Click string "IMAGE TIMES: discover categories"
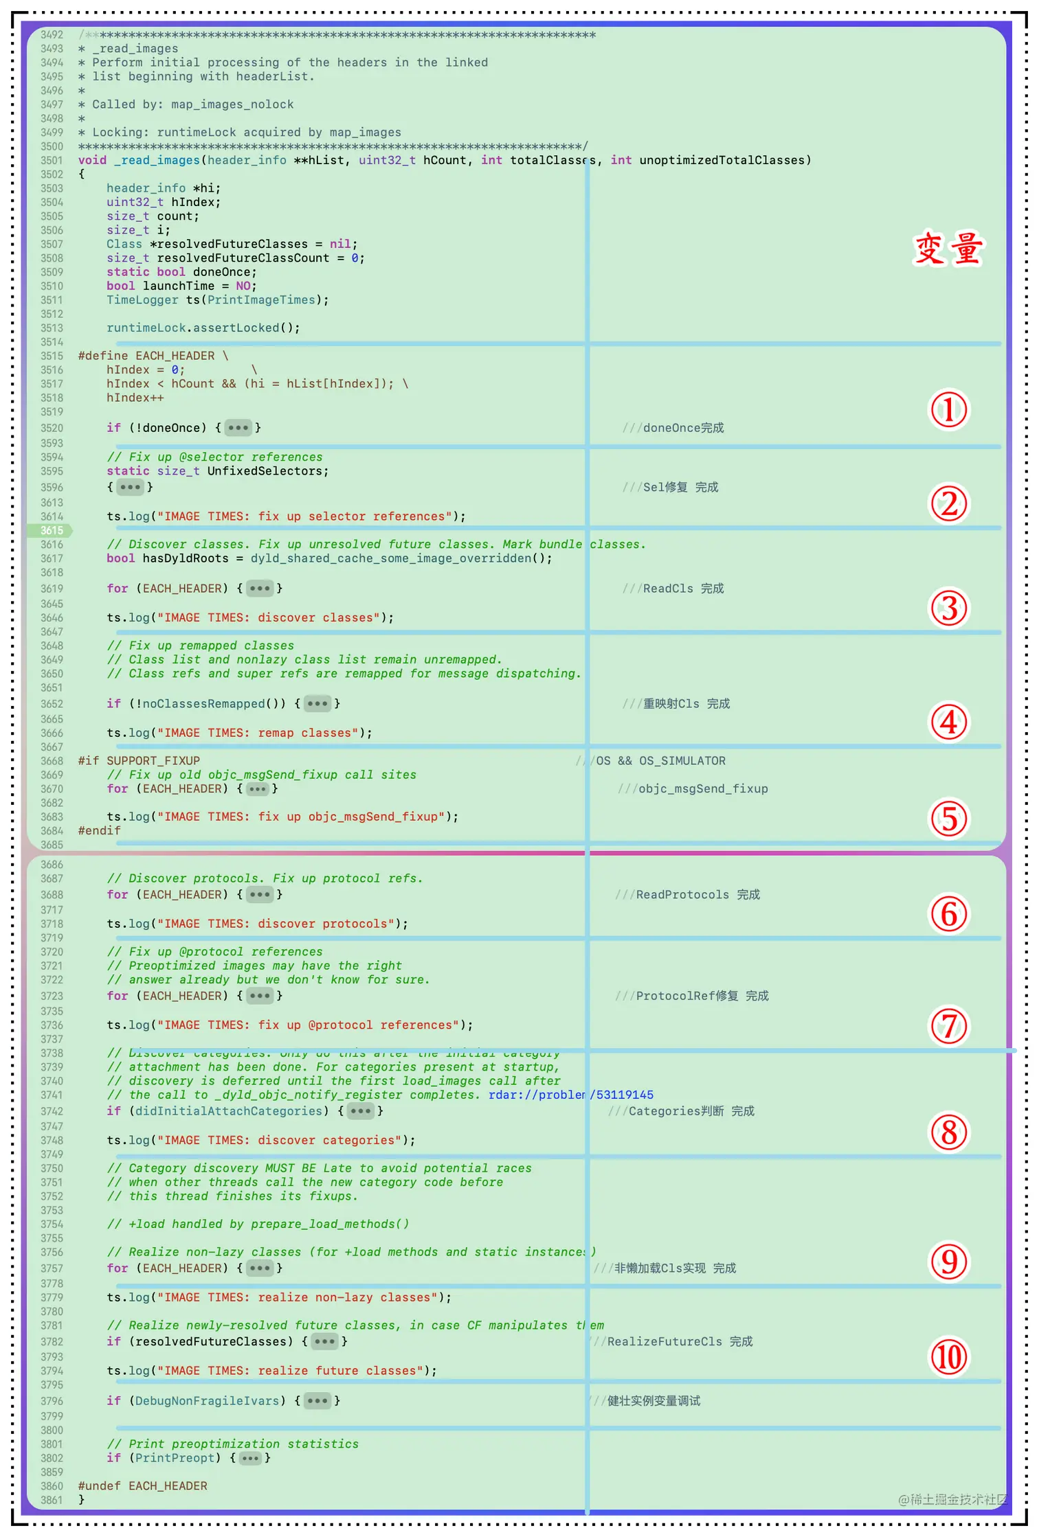This screenshot has width=1039, height=1537. (280, 1141)
